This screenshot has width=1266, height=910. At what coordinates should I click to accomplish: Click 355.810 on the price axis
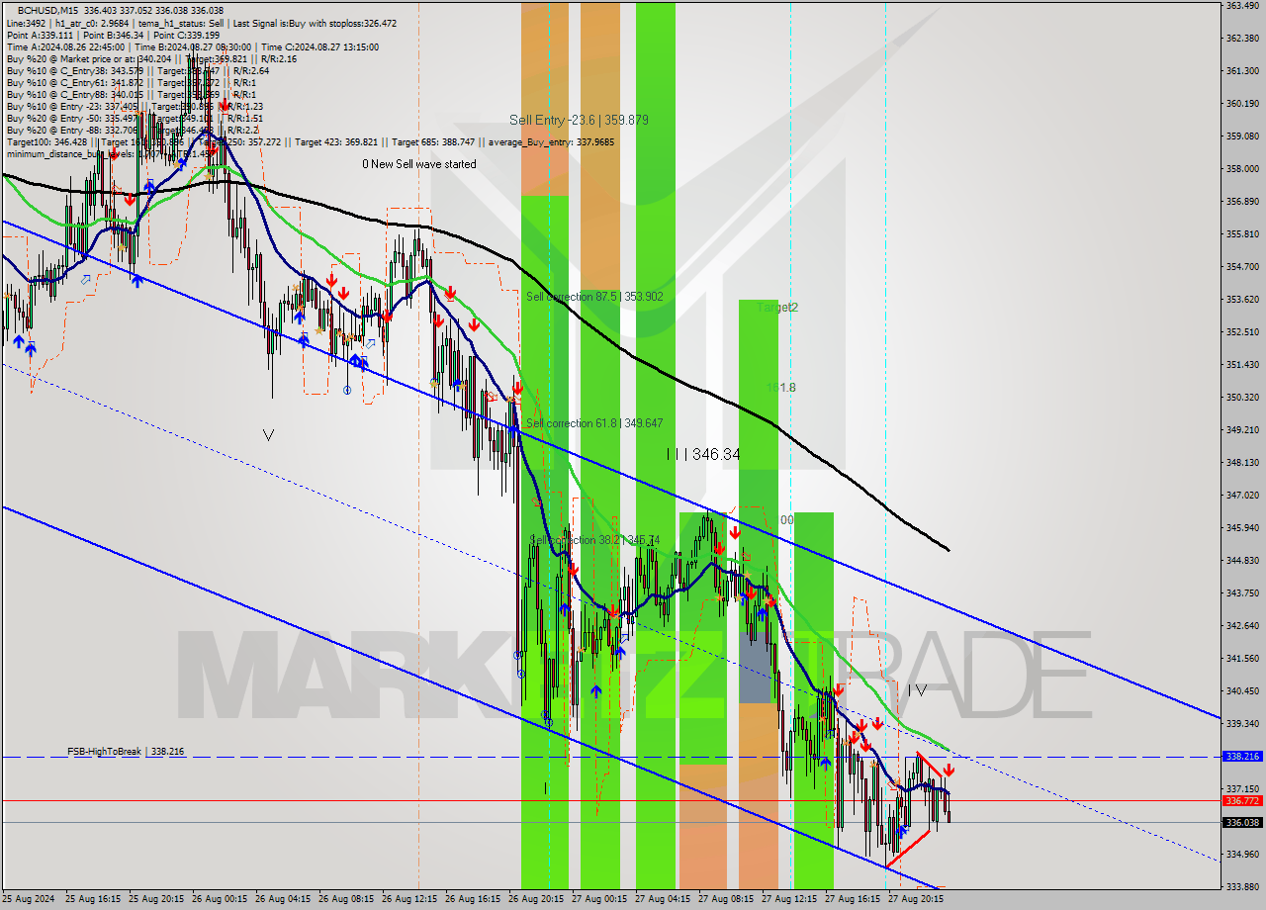tap(1242, 234)
